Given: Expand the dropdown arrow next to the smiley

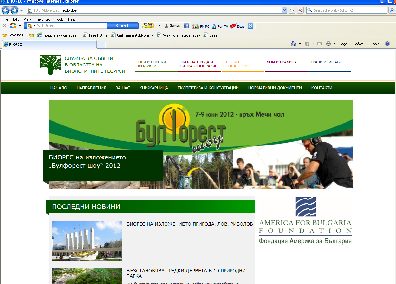Looking at the screenshot, I should pyautogui.click(x=159, y=26).
